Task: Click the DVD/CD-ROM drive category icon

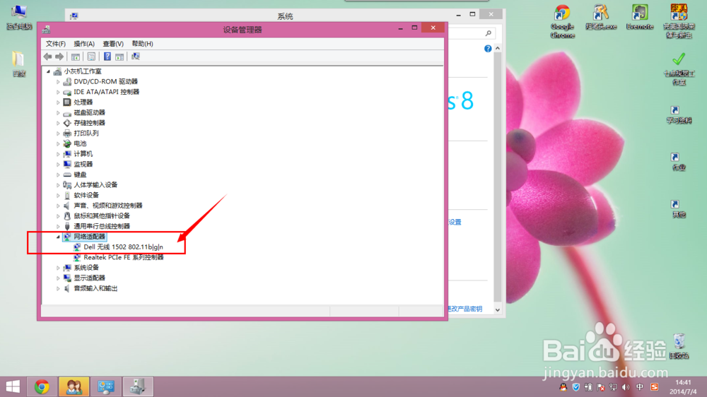Action: [67, 81]
